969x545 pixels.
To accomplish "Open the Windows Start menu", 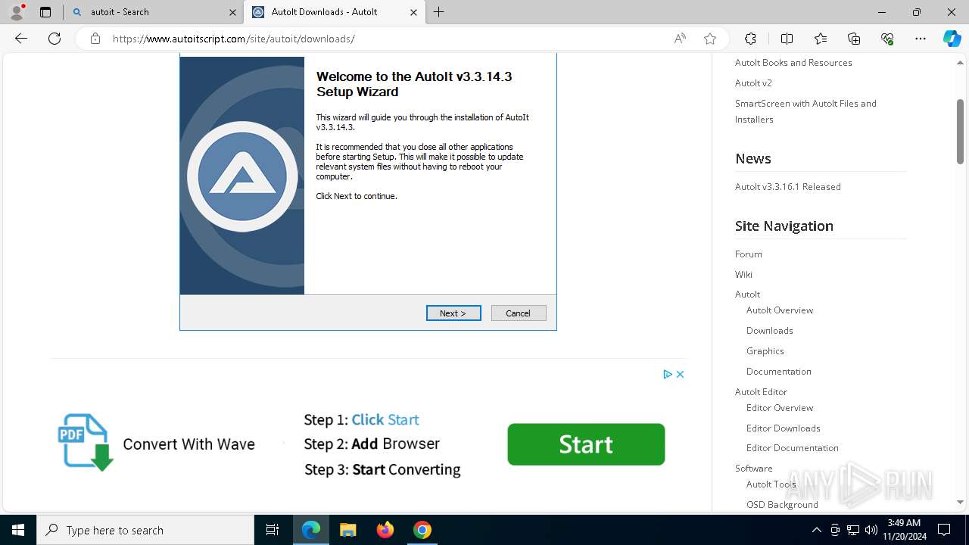I will point(18,530).
